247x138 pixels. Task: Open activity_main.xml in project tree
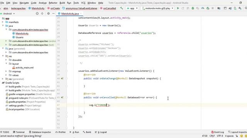point(23,67)
